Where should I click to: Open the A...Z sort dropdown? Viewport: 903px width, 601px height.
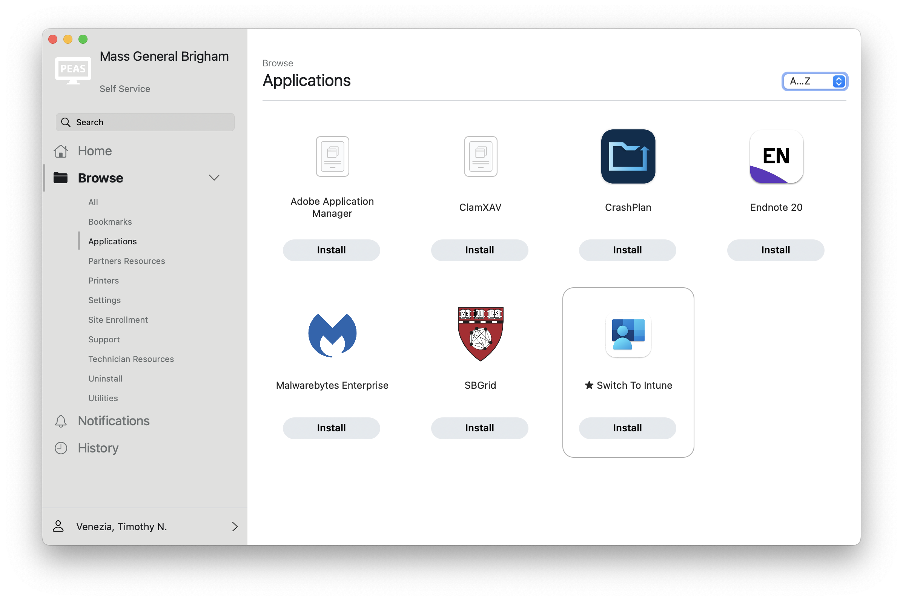click(x=814, y=81)
